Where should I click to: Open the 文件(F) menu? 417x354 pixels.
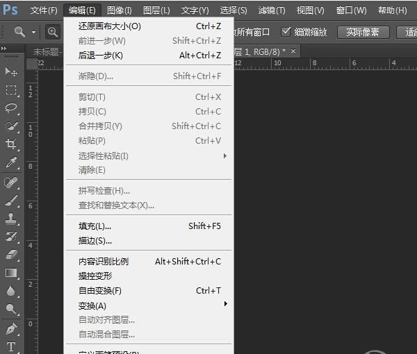pos(44,10)
